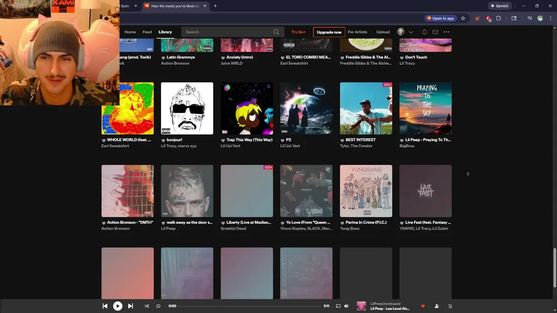The height and width of the screenshot is (313, 557).
Task: Toggle the heart beside P2
Action: coord(282,140)
